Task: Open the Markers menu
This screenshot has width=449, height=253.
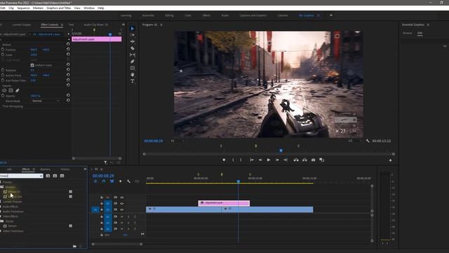Action: [x=38, y=8]
